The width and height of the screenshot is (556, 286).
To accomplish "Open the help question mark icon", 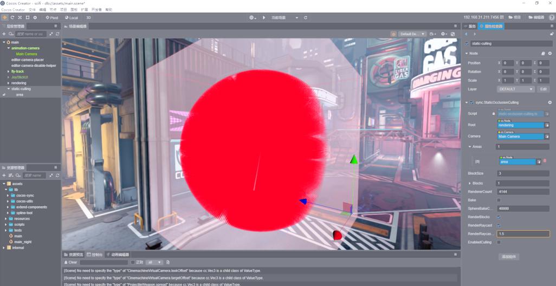I will pos(551,17).
